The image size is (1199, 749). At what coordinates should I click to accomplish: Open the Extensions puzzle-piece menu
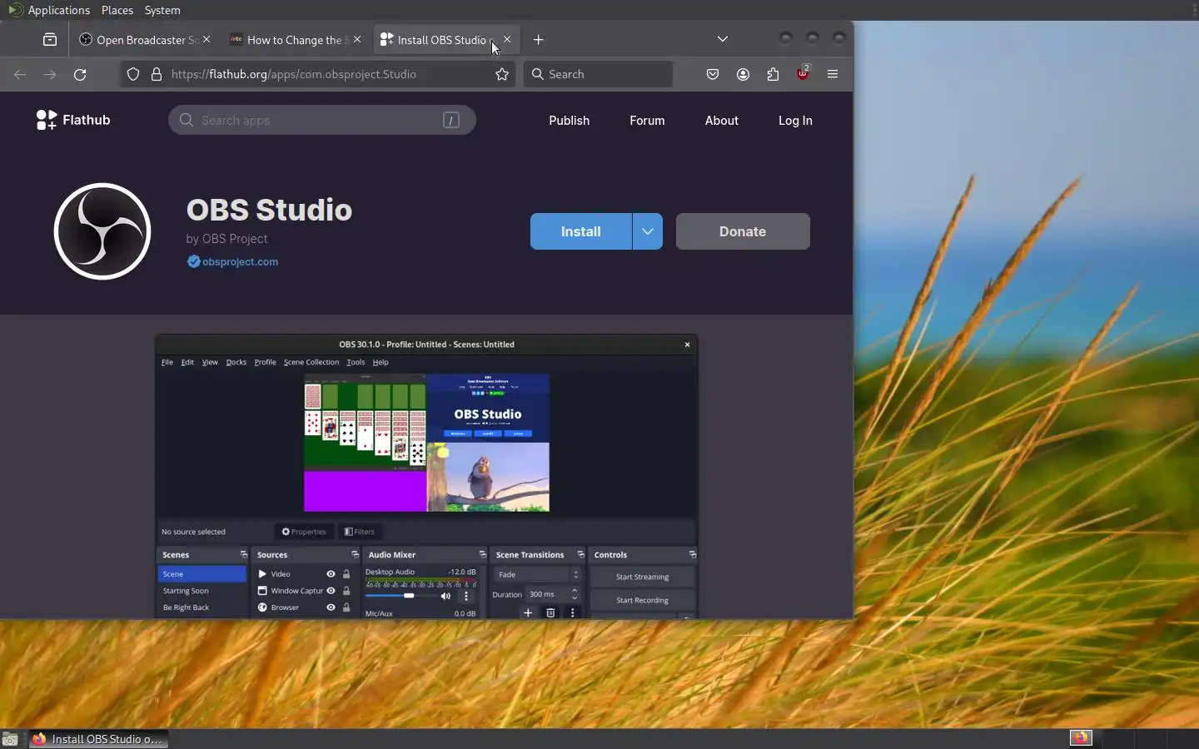773,74
